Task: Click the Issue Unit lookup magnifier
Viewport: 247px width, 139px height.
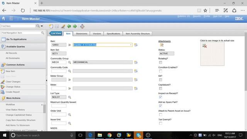Action: tap(69, 123)
